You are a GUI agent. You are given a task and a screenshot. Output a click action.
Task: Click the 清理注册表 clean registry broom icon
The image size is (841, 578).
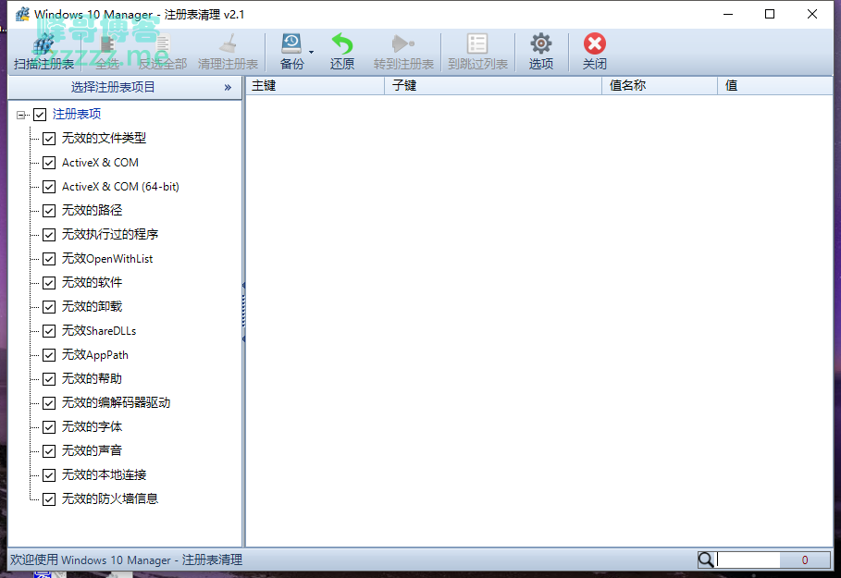pos(228,43)
